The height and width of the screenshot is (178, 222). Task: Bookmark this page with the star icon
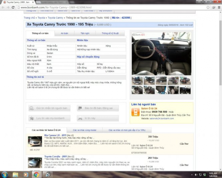pyautogui.click(x=208, y=7)
